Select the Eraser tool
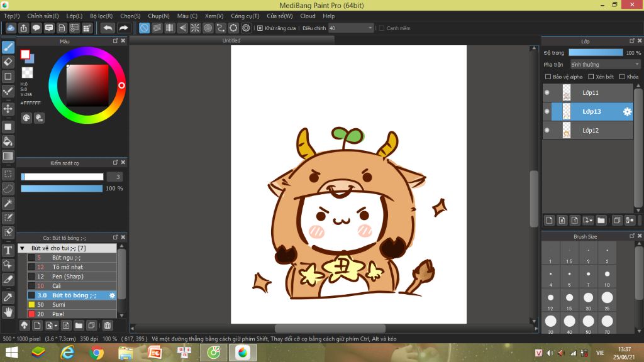Screen dimensions: 644x362 (8, 62)
